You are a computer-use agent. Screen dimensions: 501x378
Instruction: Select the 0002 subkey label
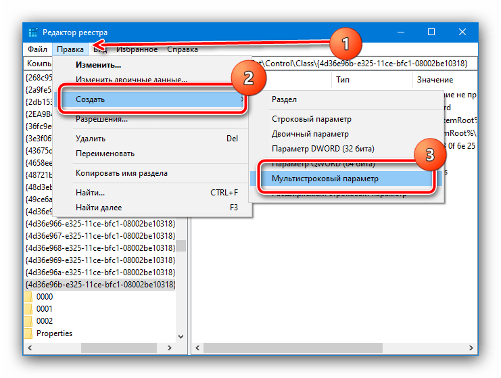point(45,321)
